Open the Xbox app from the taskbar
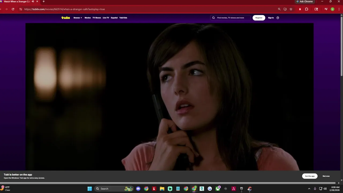The width and height of the screenshot is (343, 193). [218, 189]
